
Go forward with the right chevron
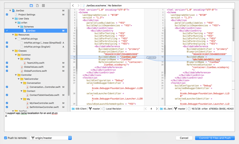click(x=78, y=5)
